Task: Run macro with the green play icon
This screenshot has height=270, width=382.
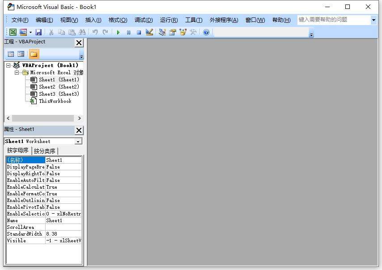Action: (x=118, y=32)
